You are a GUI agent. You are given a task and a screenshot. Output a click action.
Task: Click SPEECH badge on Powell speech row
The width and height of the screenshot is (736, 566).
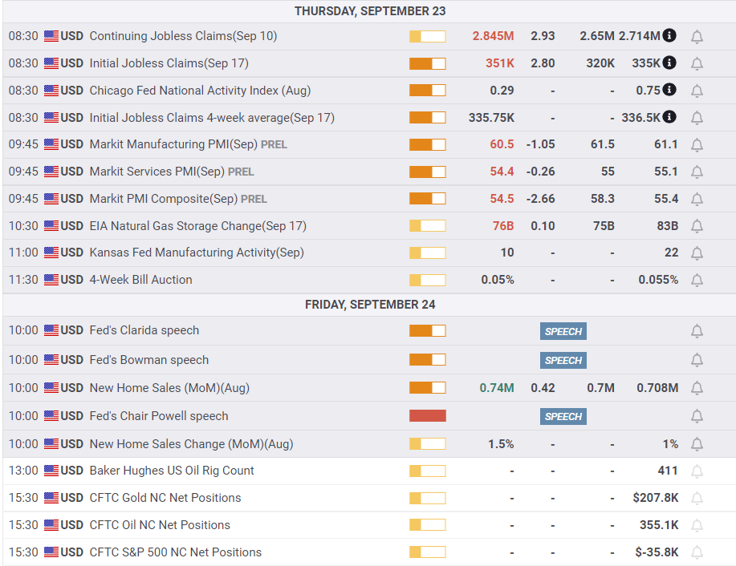point(563,416)
